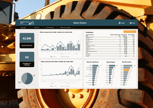This screenshot has width=153, height=108.
Task: Click the HOME link text
Action: tap(123, 23)
